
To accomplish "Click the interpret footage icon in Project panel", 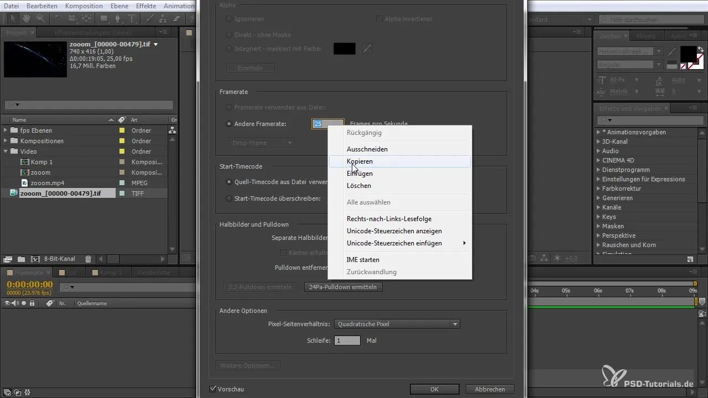I will tap(8, 259).
